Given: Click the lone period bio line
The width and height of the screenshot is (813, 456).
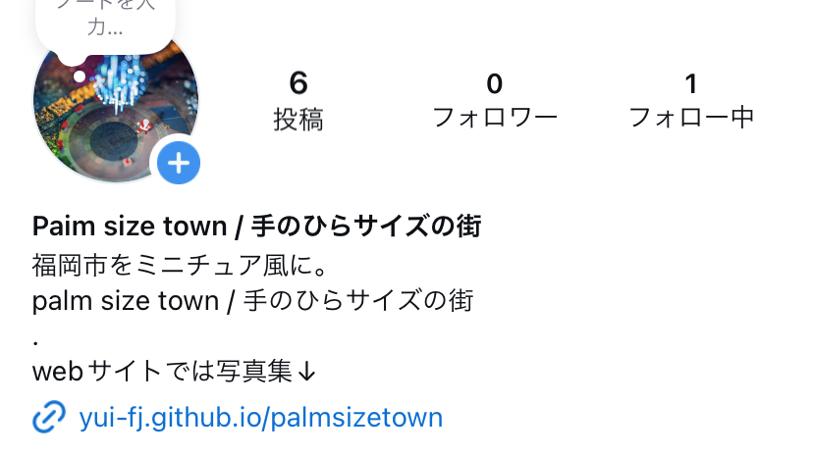Looking at the screenshot, I should tap(35, 342).
